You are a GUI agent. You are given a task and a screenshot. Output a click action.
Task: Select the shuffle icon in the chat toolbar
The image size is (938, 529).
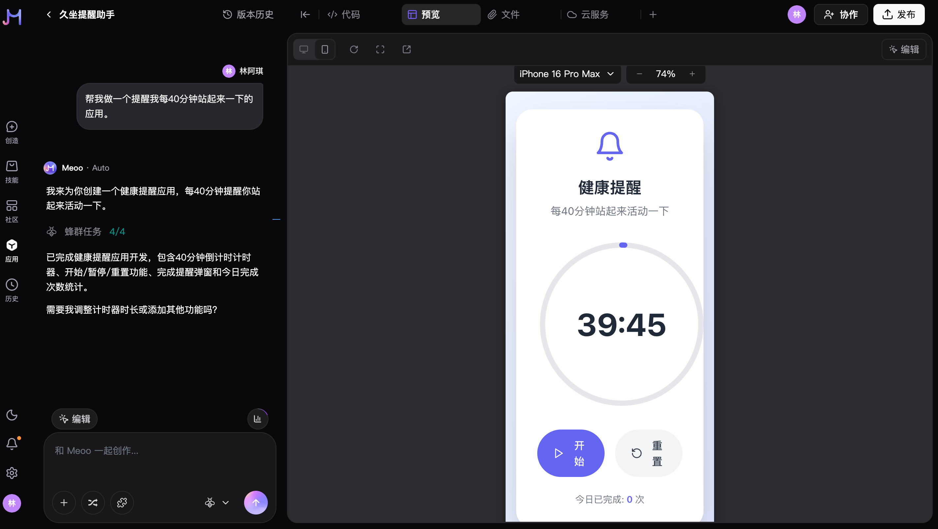(x=93, y=502)
